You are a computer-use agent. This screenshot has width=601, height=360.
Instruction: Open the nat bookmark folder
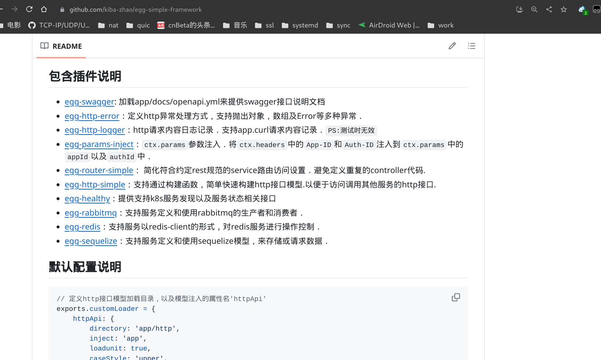click(x=108, y=25)
